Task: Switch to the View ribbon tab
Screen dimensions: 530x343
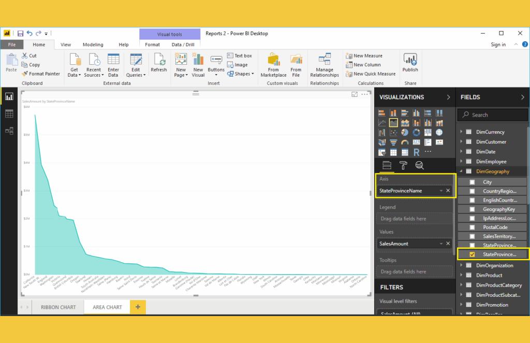Action: [x=66, y=45]
